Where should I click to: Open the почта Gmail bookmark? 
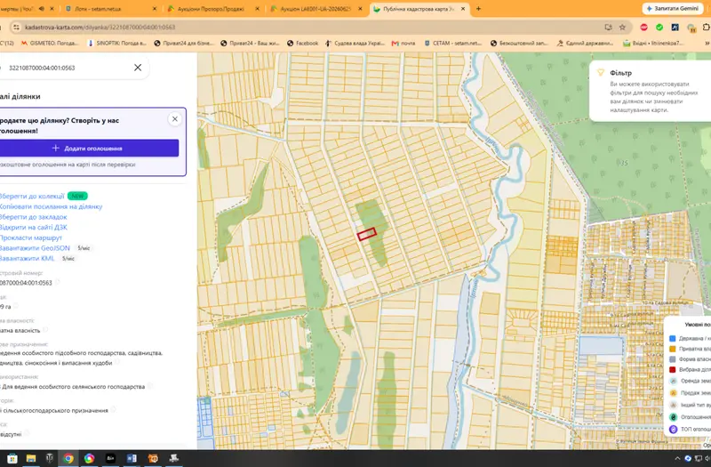coord(403,43)
